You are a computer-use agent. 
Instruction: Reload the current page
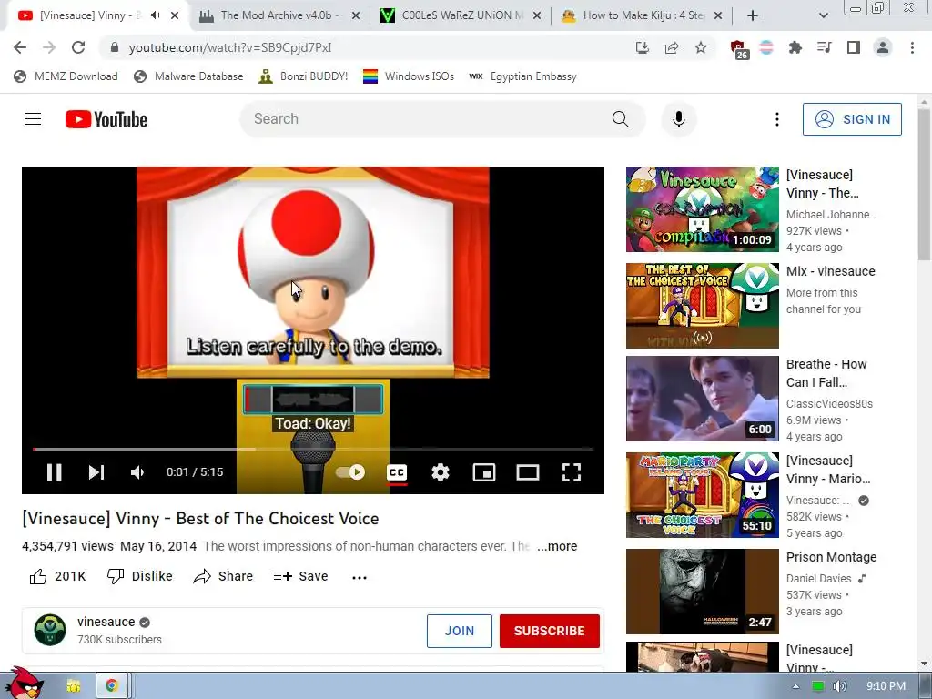[x=78, y=47]
